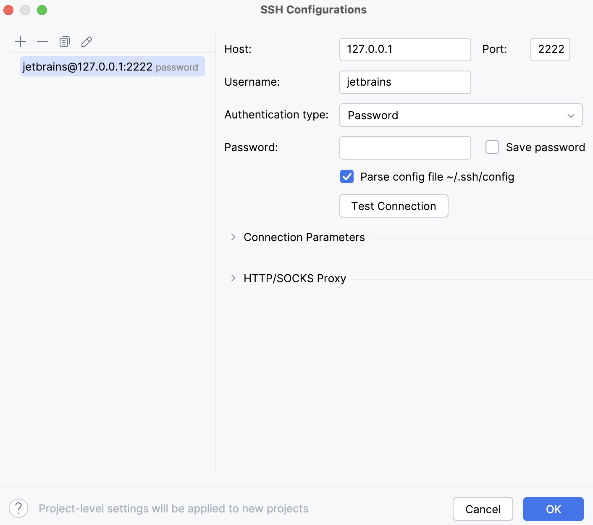Viewport: 593px width, 525px height.
Task: Click the Port field showing 2222
Action: [550, 50]
